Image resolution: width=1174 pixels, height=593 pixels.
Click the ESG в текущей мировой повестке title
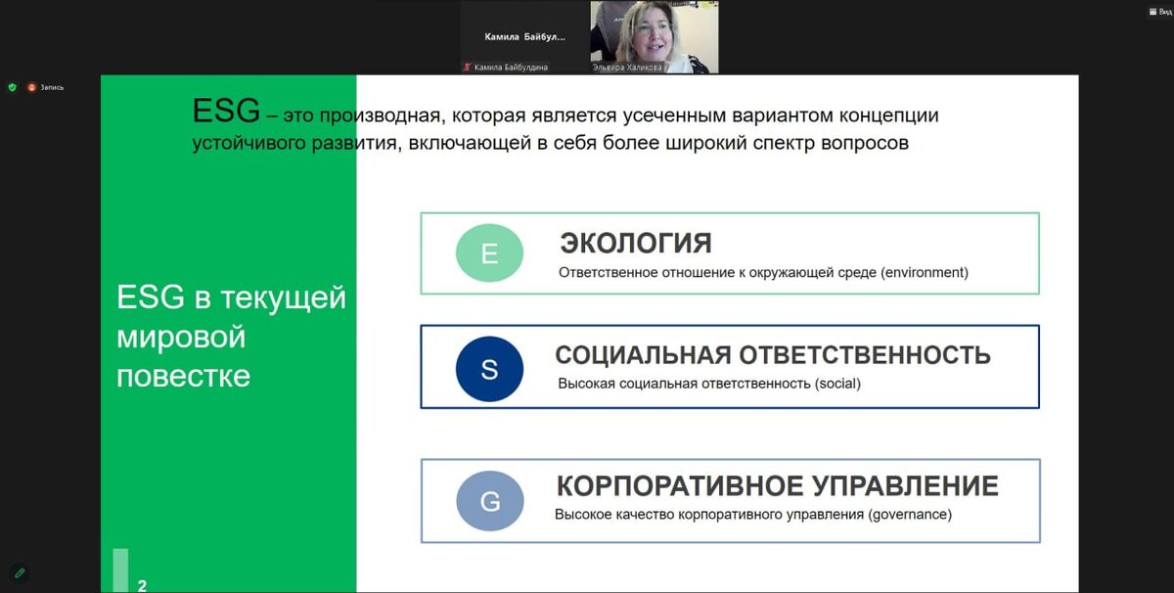(233, 337)
